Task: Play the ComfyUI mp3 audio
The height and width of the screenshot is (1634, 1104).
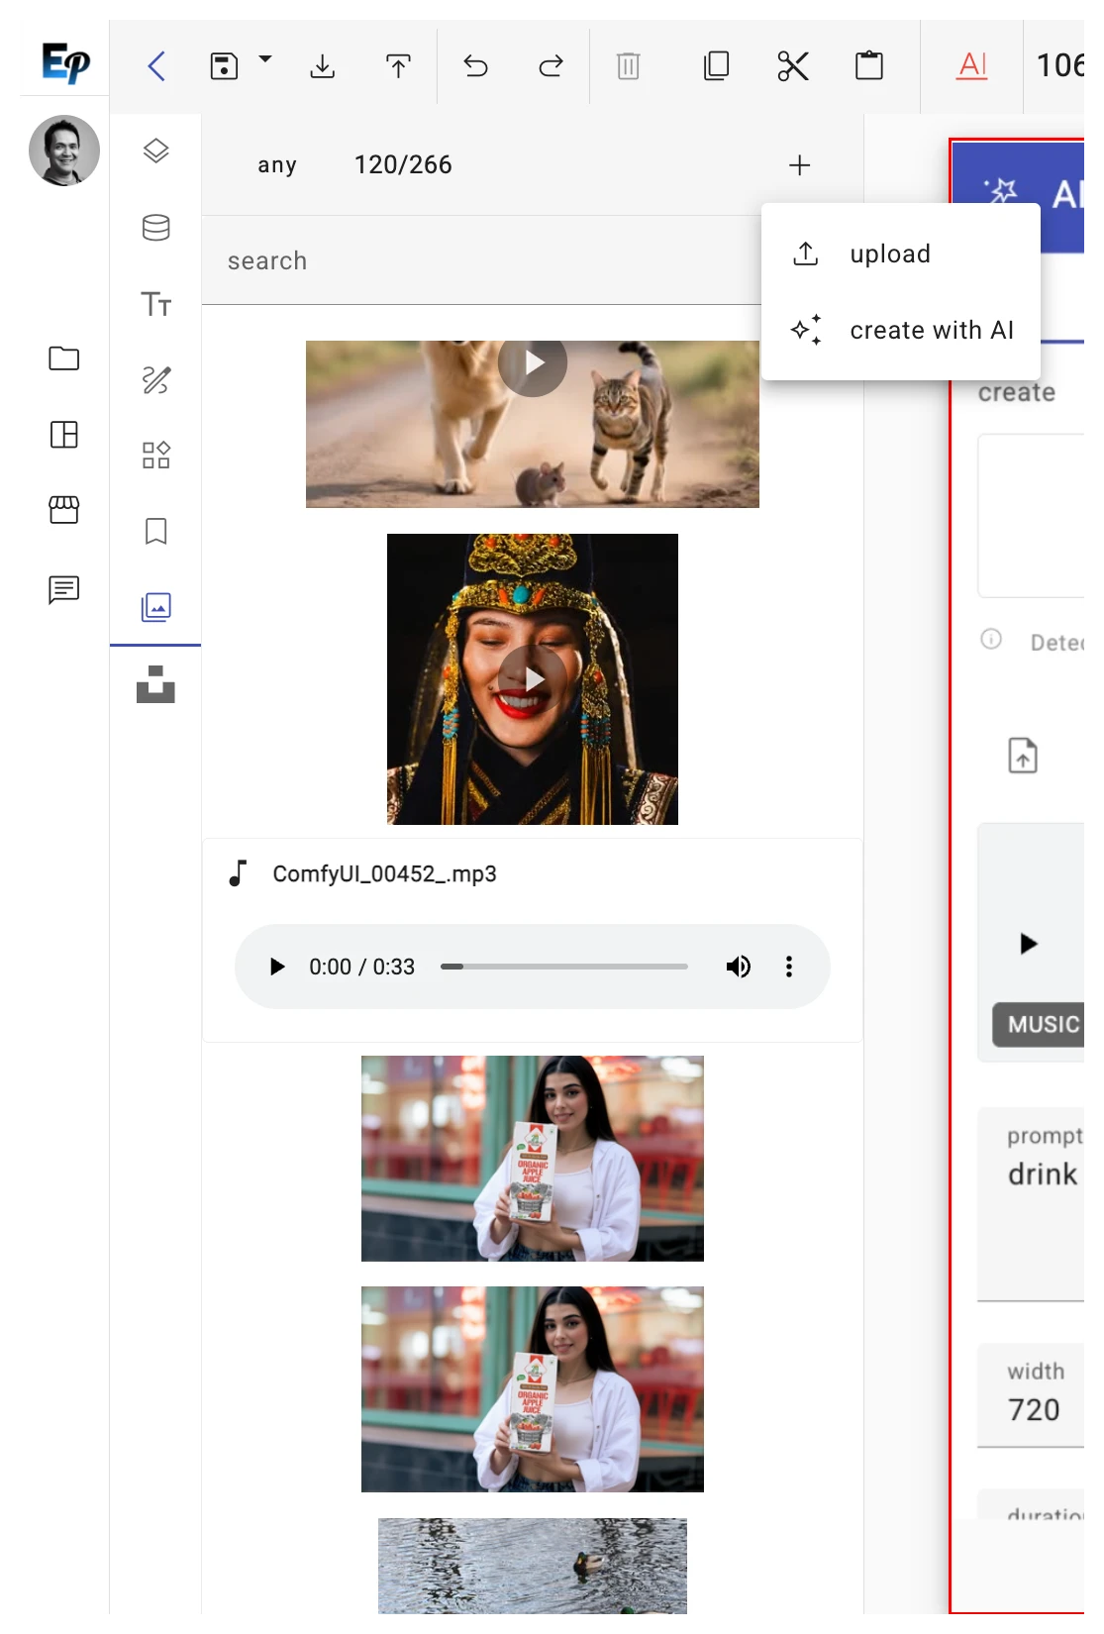Action: tap(277, 967)
